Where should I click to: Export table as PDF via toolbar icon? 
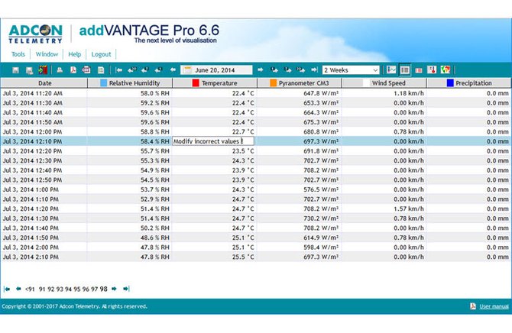(73, 70)
